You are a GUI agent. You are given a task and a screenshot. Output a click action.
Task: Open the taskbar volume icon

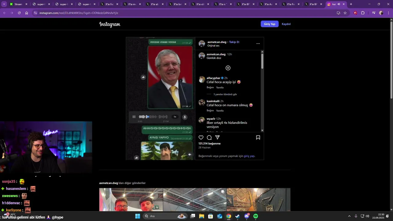pyautogui.click(x=367, y=216)
